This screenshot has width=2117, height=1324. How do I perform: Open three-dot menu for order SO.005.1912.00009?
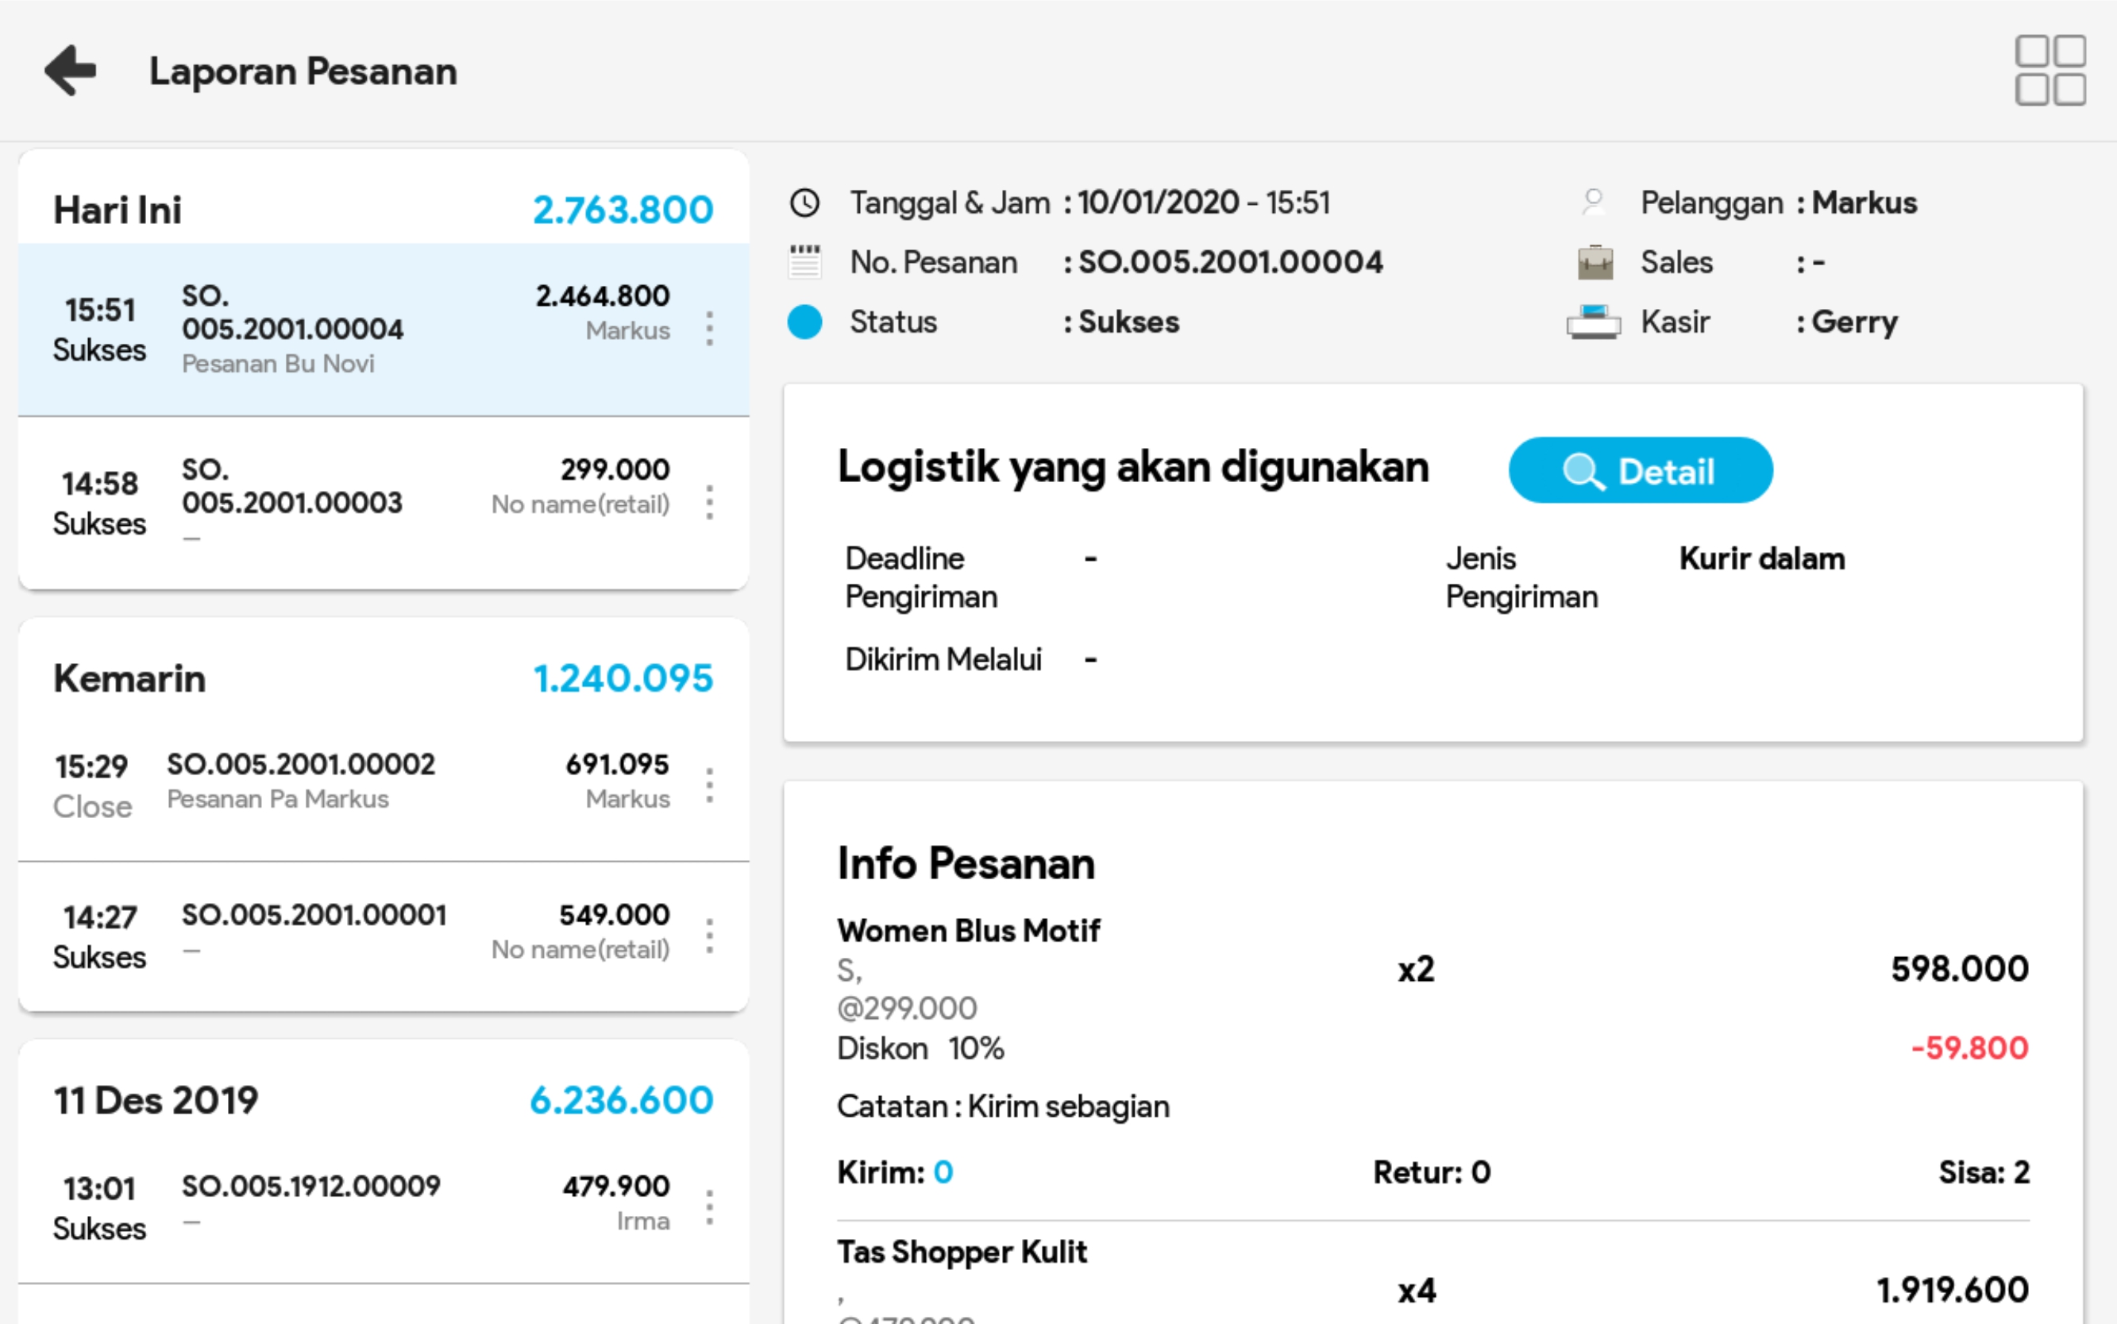(x=709, y=1207)
